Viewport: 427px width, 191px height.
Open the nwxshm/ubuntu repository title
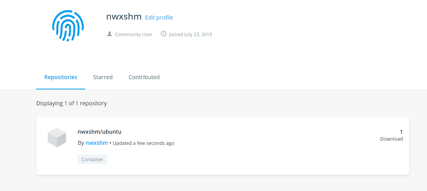(x=99, y=132)
